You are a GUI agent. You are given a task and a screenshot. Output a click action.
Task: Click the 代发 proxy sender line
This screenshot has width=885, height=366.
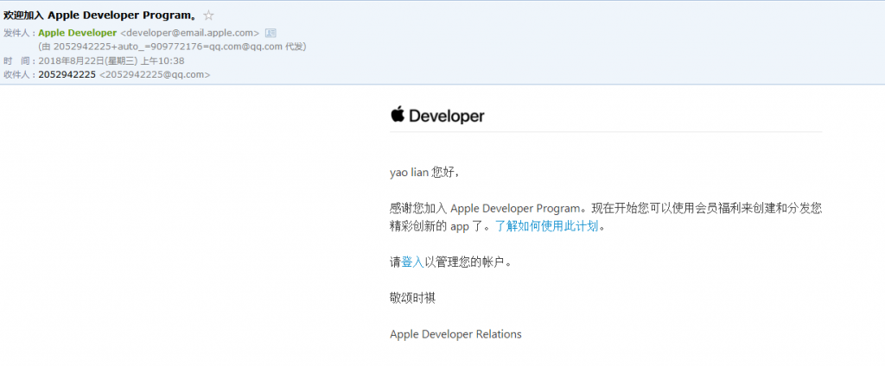click(172, 47)
